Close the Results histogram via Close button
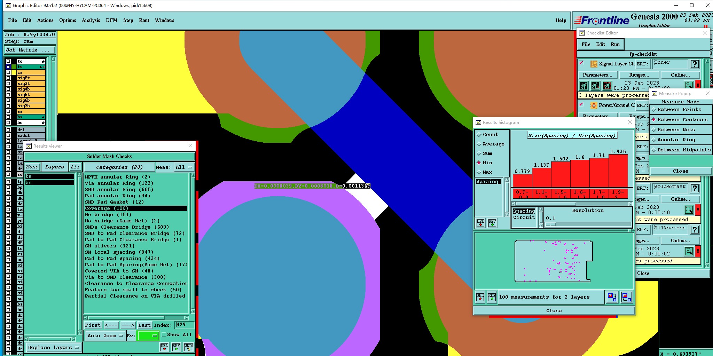 [554, 311]
